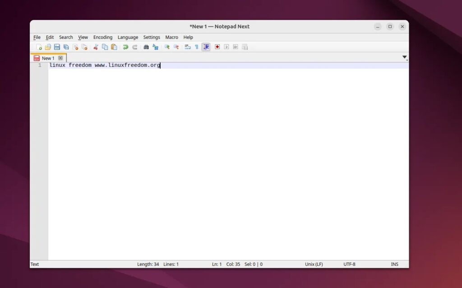Close the New 1 tab
This screenshot has height=288, width=462.
[x=60, y=58]
